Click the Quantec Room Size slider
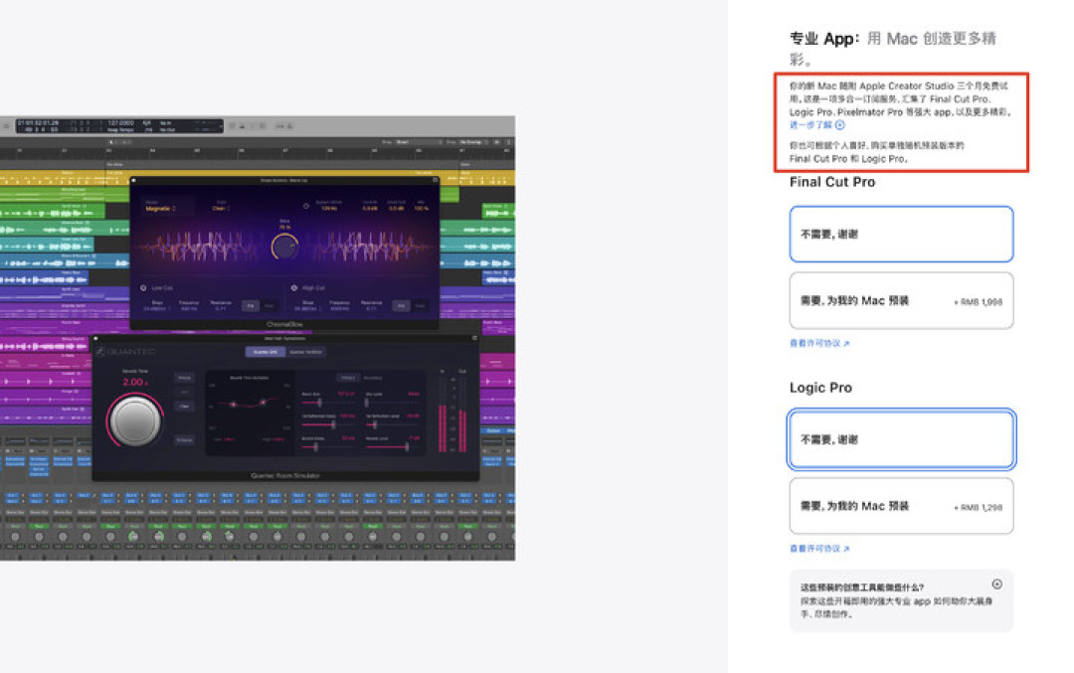This screenshot has width=1074, height=673. 328,403
